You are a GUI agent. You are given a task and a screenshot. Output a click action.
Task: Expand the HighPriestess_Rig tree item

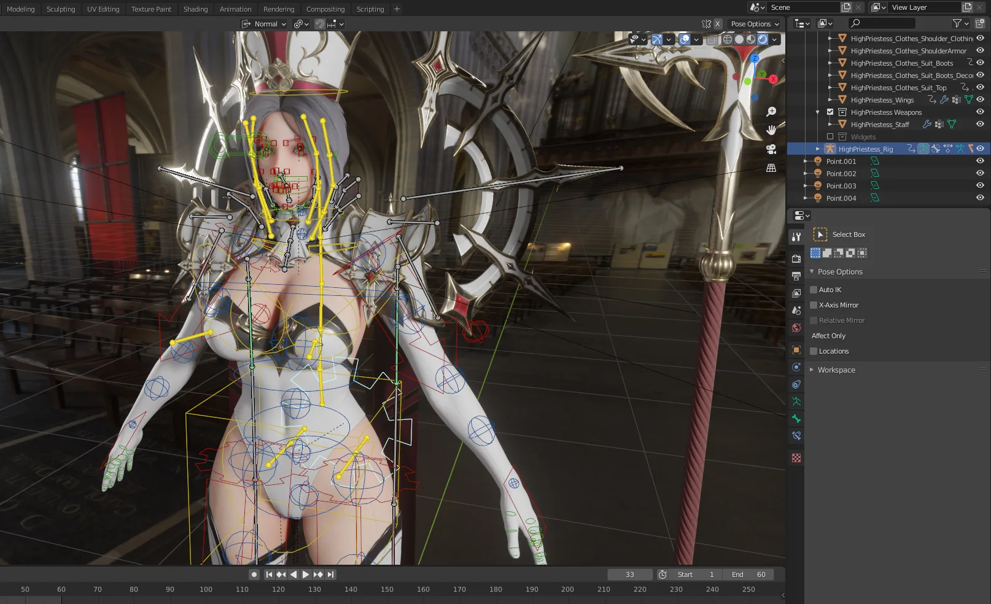coord(818,149)
